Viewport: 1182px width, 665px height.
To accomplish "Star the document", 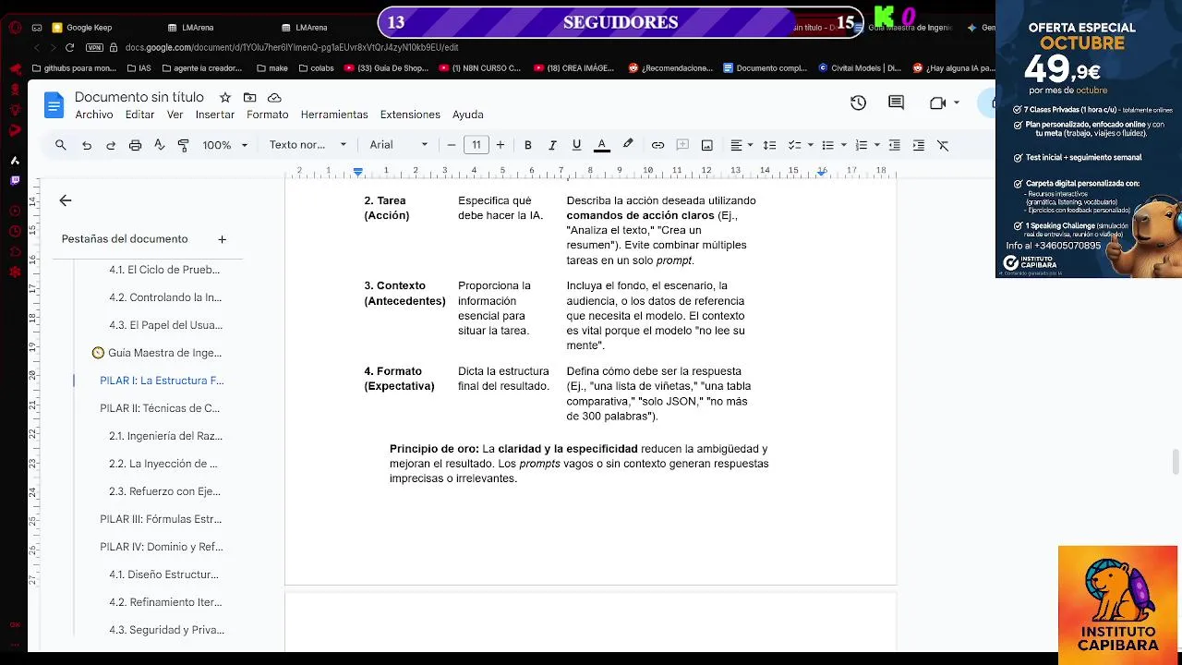I will [224, 97].
